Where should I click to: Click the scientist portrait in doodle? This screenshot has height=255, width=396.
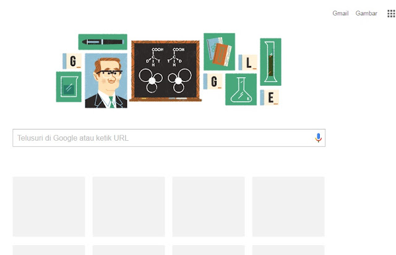pyautogui.click(x=106, y=81)
